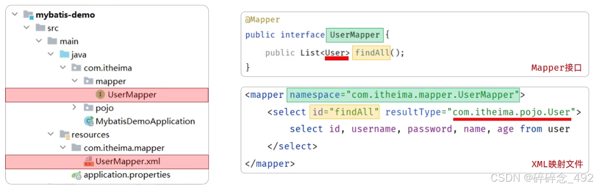Collapse the resources folder chevron
595x187 pixels.
(51, 135)
